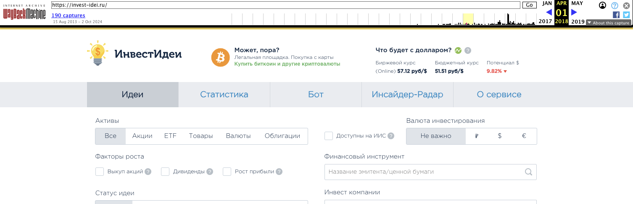
Task: Choose Не важно investment currency
Action: tap(436, 136)
